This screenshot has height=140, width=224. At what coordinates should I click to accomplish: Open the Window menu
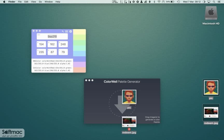point(48,2)
